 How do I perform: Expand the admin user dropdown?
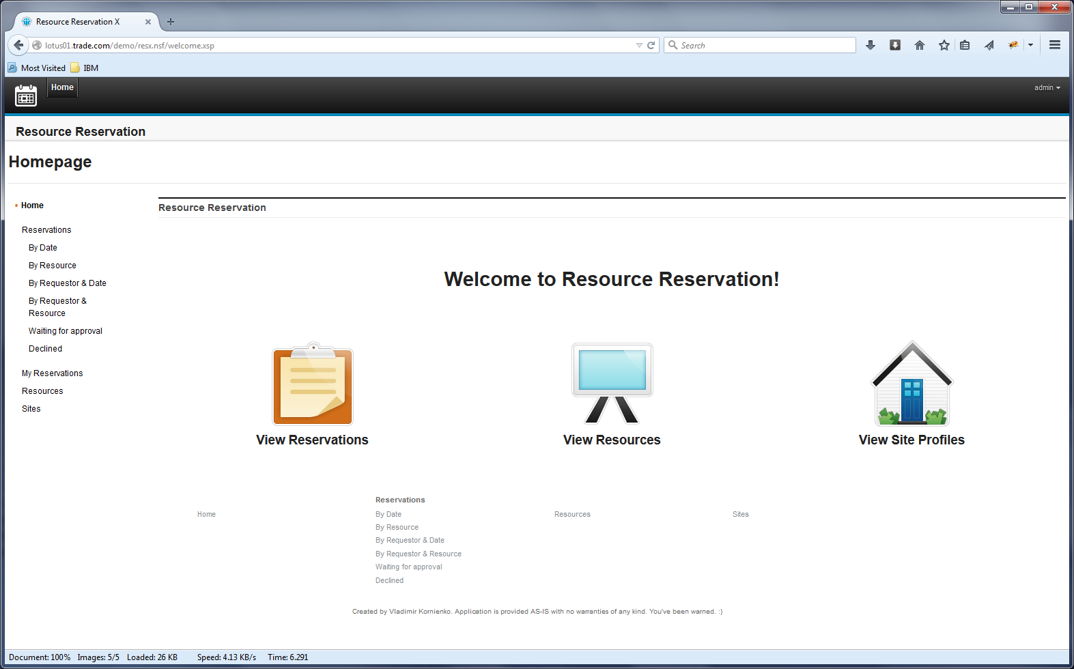coord(1047,87)
